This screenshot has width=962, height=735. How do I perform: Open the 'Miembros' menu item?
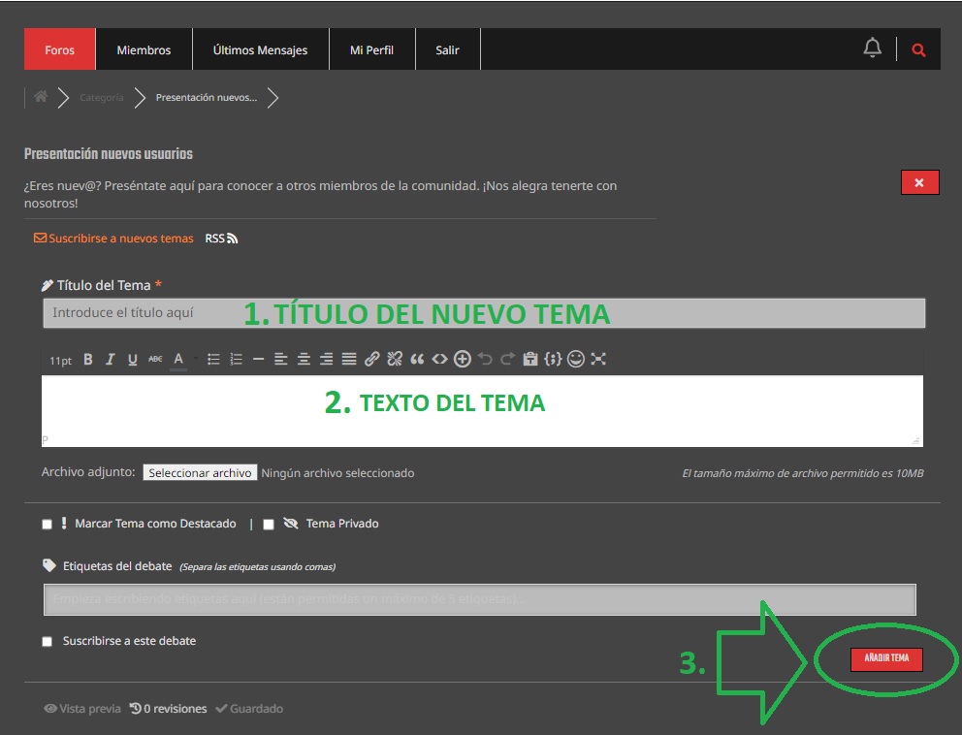click(x=144, y=49)
